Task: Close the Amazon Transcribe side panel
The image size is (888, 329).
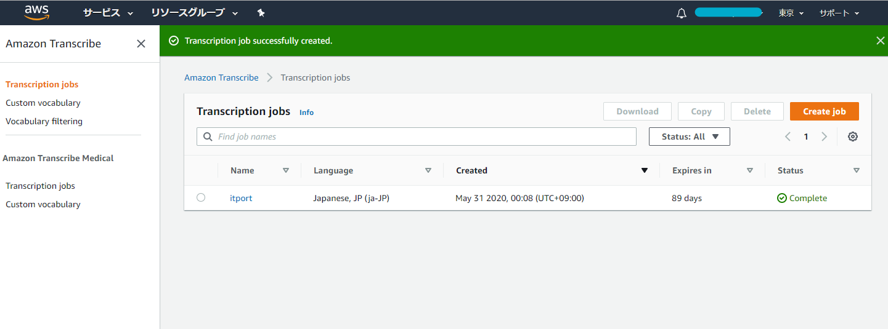Action: click(x=141, y=44)
